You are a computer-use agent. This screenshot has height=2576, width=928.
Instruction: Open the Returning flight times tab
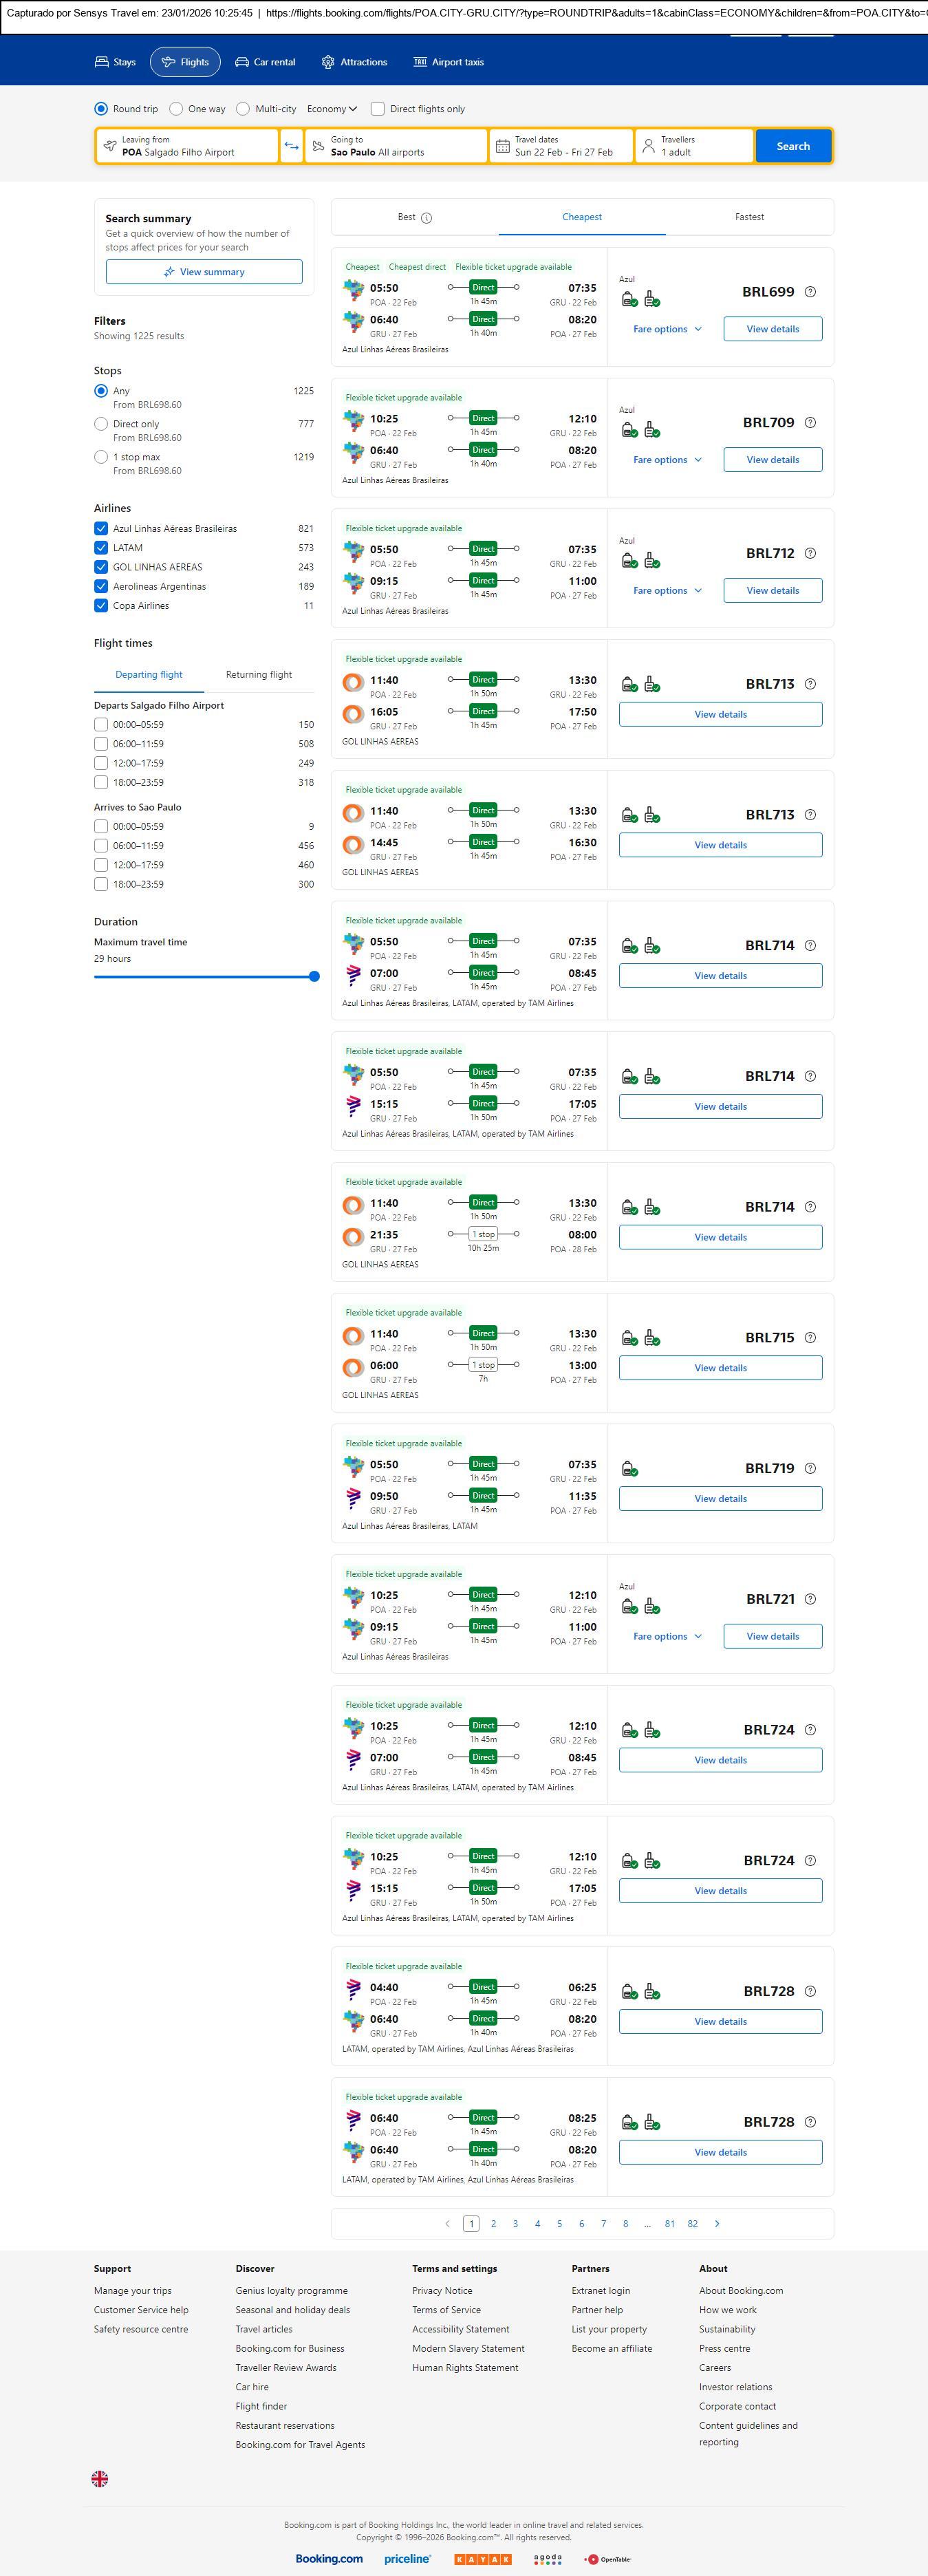(x=259, y=675)
